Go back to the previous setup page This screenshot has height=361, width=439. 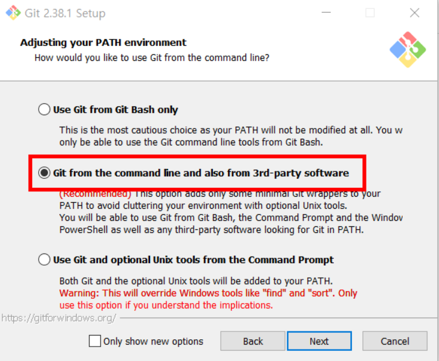[253, 341]
